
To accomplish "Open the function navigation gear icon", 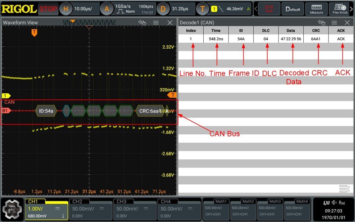I will (x=13, y=209).
